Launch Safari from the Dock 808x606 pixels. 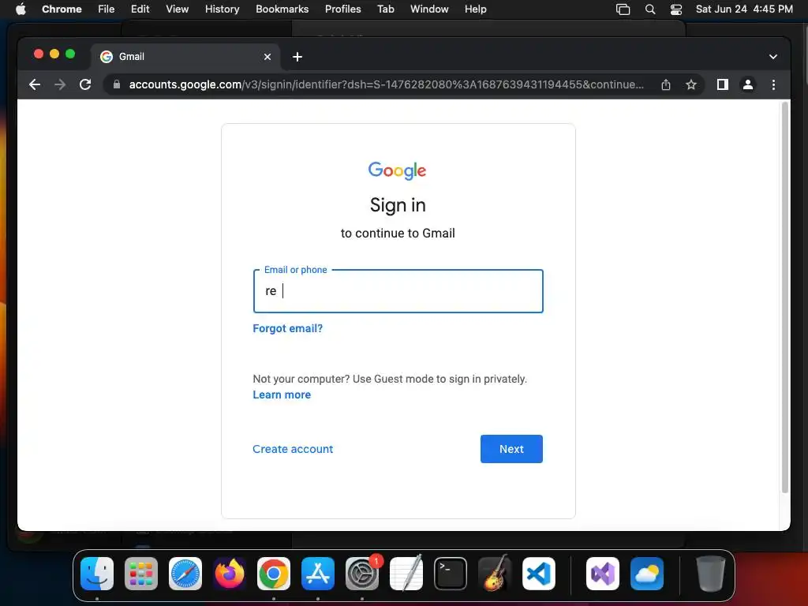click(x=185, y=574)
